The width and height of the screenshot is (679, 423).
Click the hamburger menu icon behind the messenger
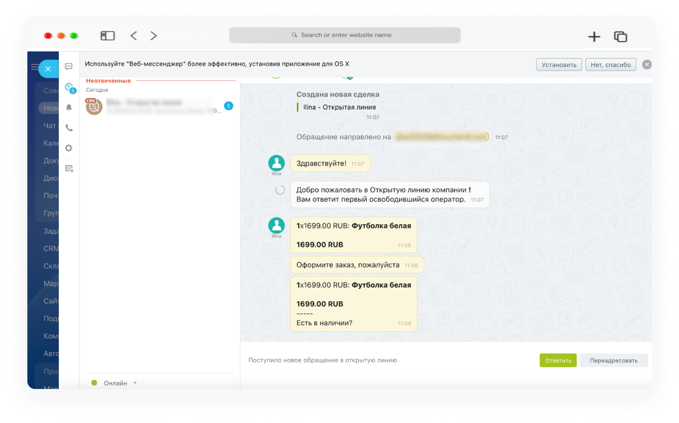coord(35,67)
